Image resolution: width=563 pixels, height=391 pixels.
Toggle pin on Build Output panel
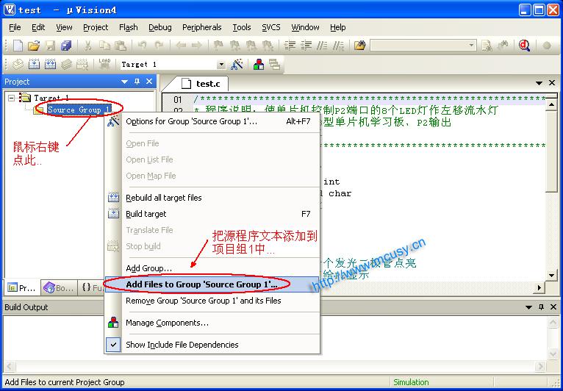pos(541,307)
